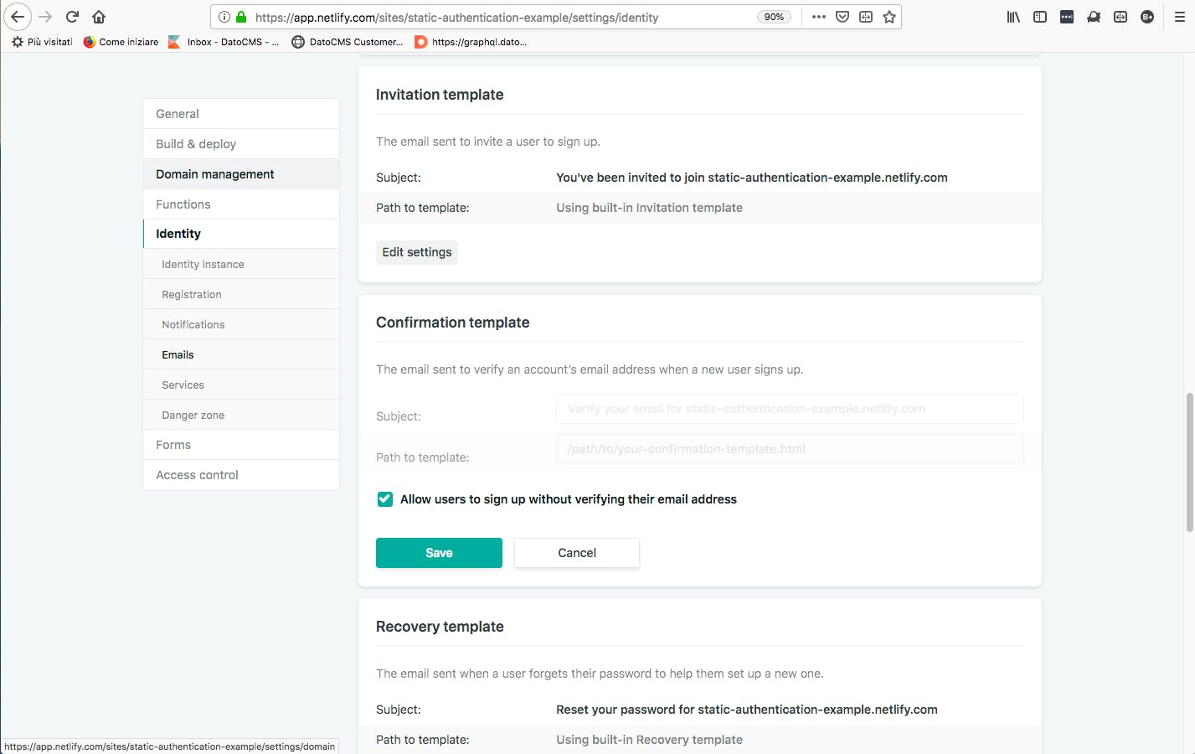1195x754 pixels.
Task: Open the graphql.dato bookmark
Action: (x=471, y=42)
